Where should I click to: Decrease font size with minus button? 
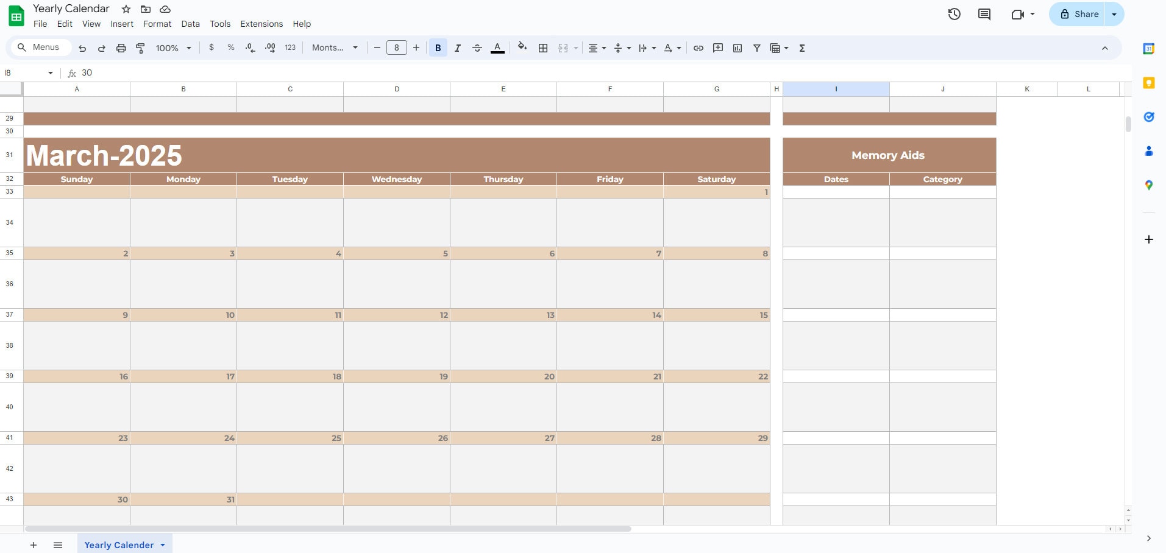(377, 48)
